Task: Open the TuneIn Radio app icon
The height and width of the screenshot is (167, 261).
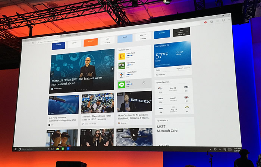Action: [x=122, y=75]
